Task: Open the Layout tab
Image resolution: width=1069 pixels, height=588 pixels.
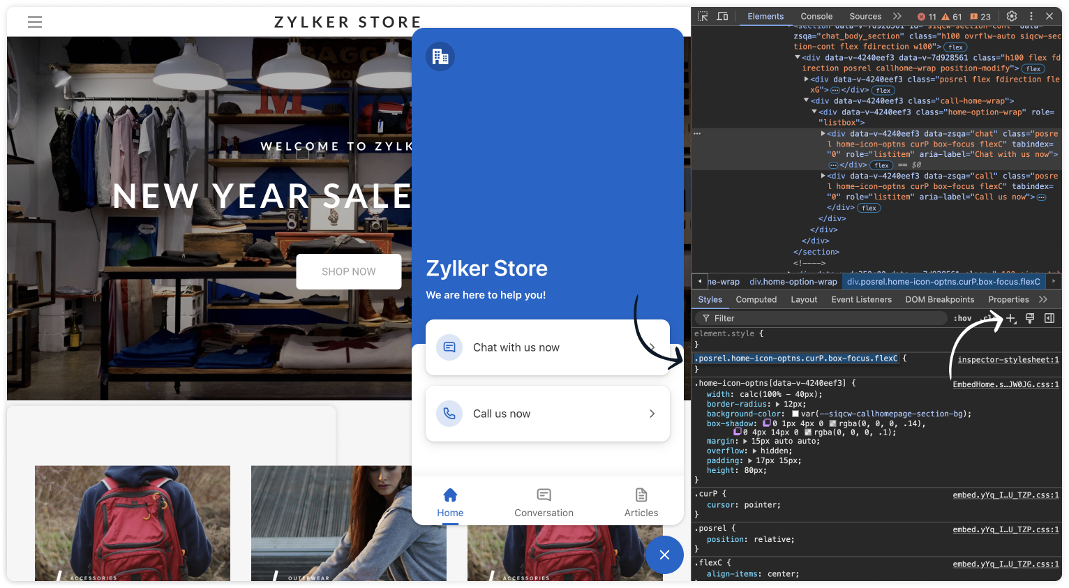Action: 804,299
